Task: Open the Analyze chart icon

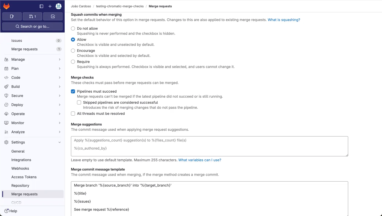Action: tap(6, 132)
